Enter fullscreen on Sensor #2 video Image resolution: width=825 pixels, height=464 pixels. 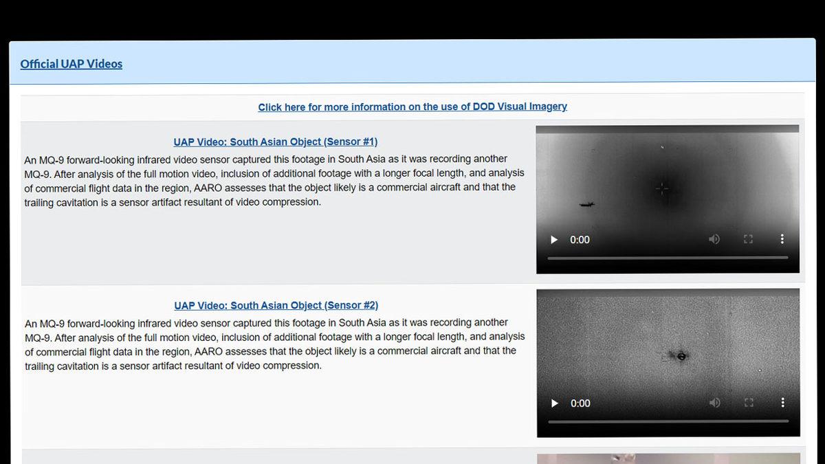point(749,403)
